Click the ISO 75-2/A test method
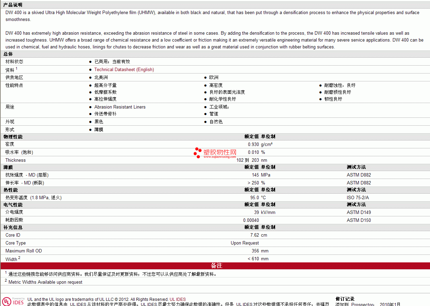The width and height of the screenshot is (430, 306). (358, 197)
